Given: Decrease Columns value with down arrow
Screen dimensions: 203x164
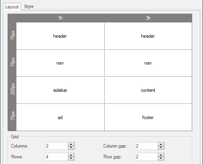Looking at the screenshot, I should point(71,148).
